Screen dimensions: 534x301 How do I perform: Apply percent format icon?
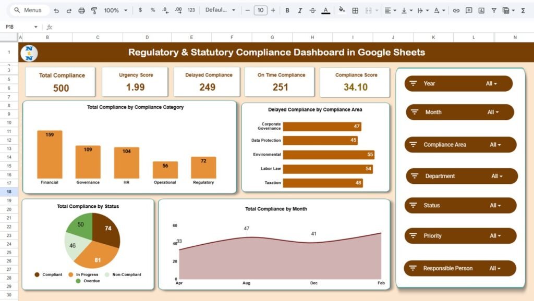(x=153, y=10)
